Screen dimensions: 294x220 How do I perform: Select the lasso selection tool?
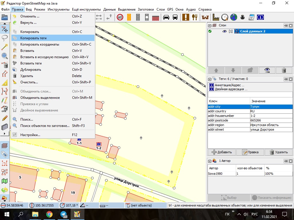(5, 38)
